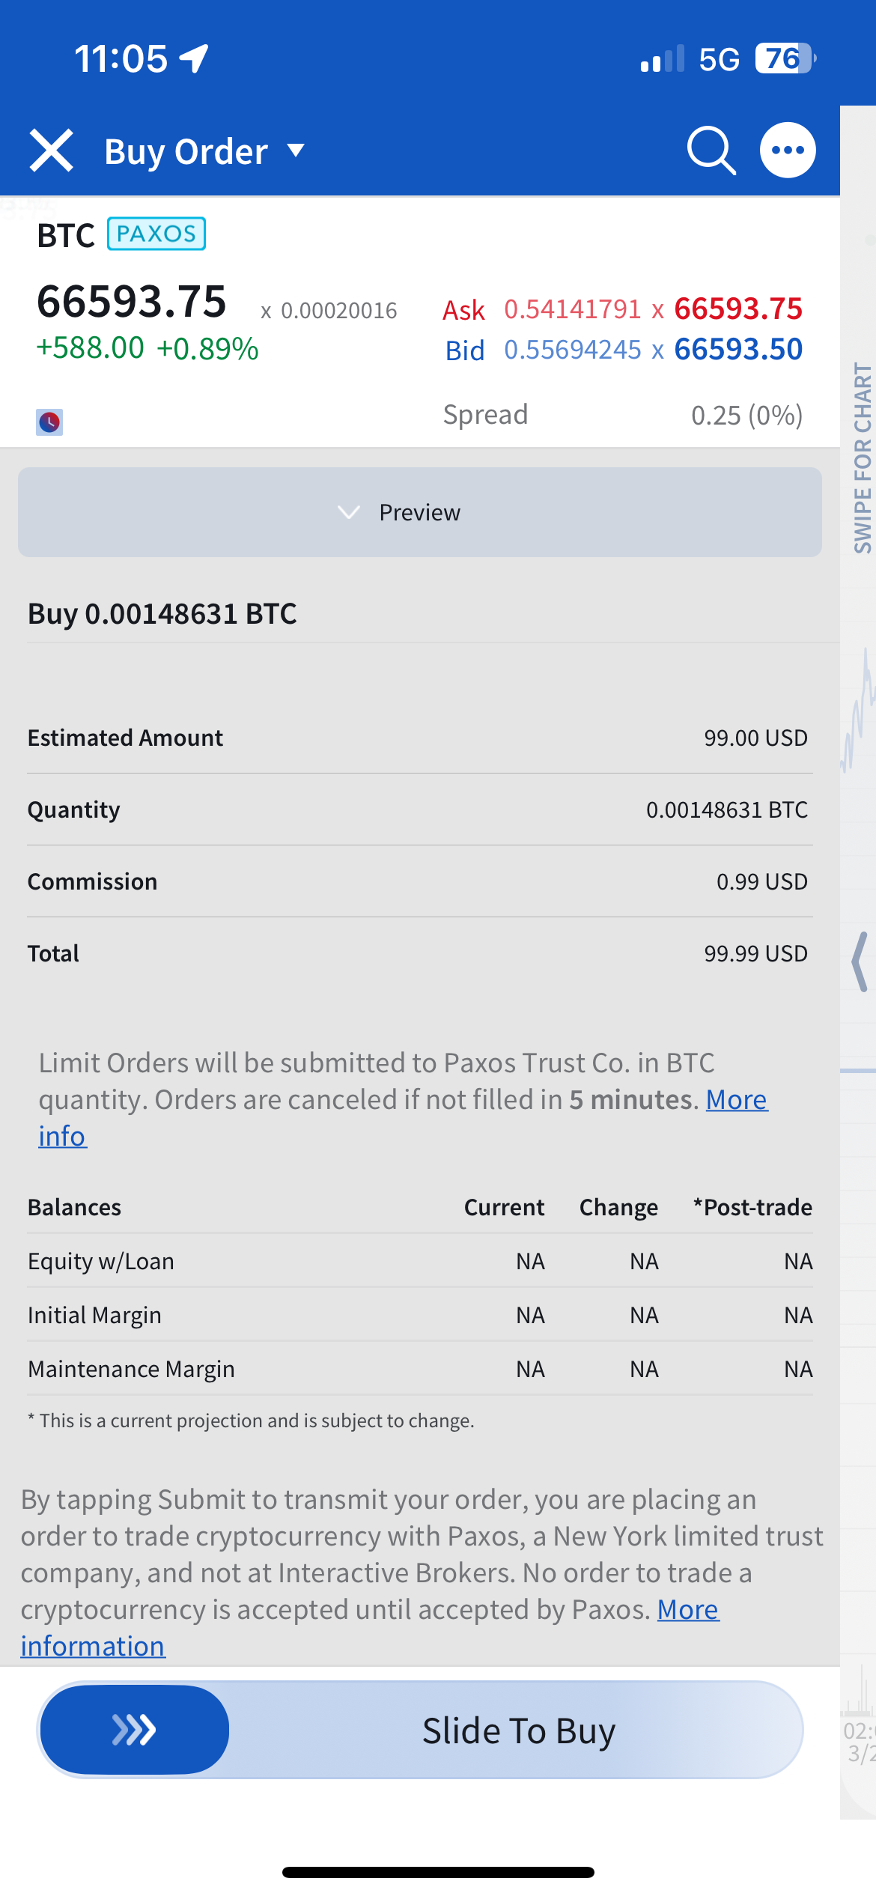Tap the last price 66593.75
Viewport: 876px width, 1896px height.
tap(132, 302)
